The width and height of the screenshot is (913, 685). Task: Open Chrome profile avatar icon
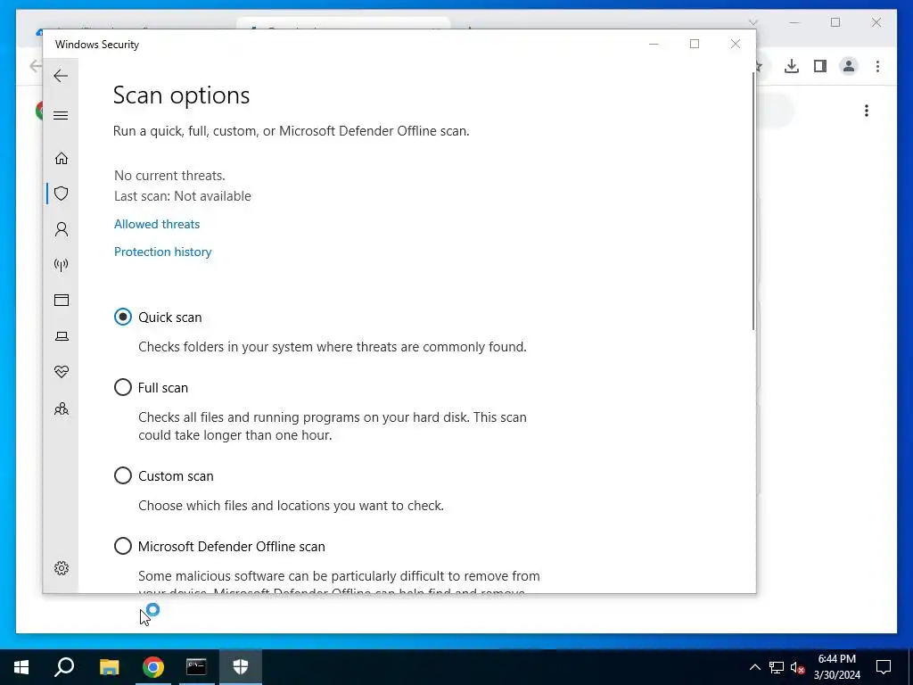849,66
